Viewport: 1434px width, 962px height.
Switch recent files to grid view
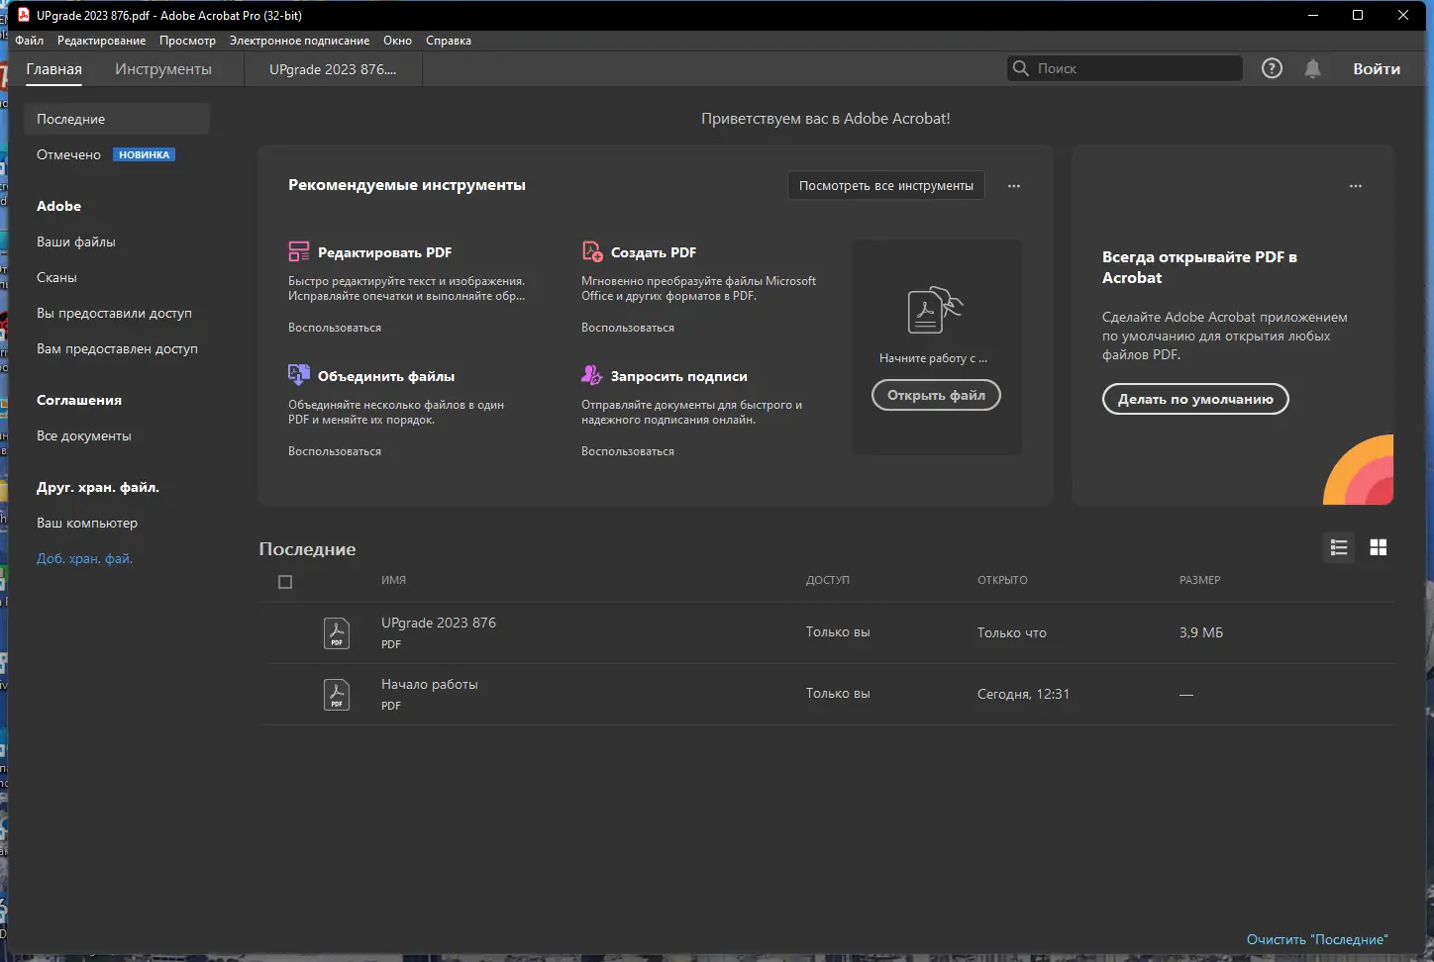point(1378,547)
